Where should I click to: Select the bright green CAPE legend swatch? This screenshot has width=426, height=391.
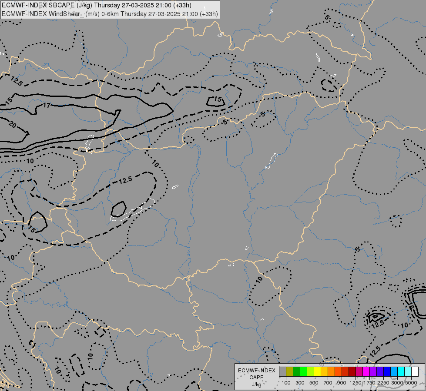[303, 371]
